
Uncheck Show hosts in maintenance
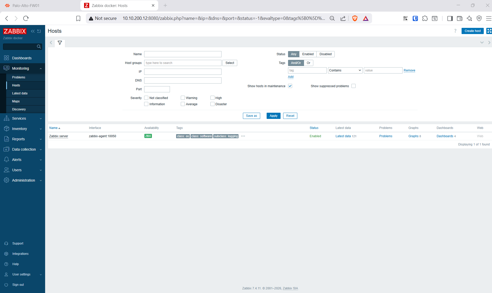pos(290,86)
